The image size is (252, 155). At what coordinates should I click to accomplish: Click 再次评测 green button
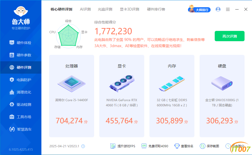[229, 36]
